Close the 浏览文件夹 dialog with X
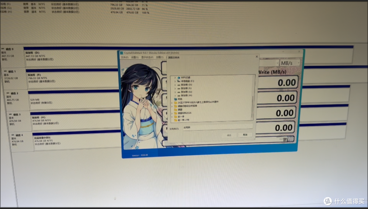Viewport: 368px width, 209px height. point(257,57)
